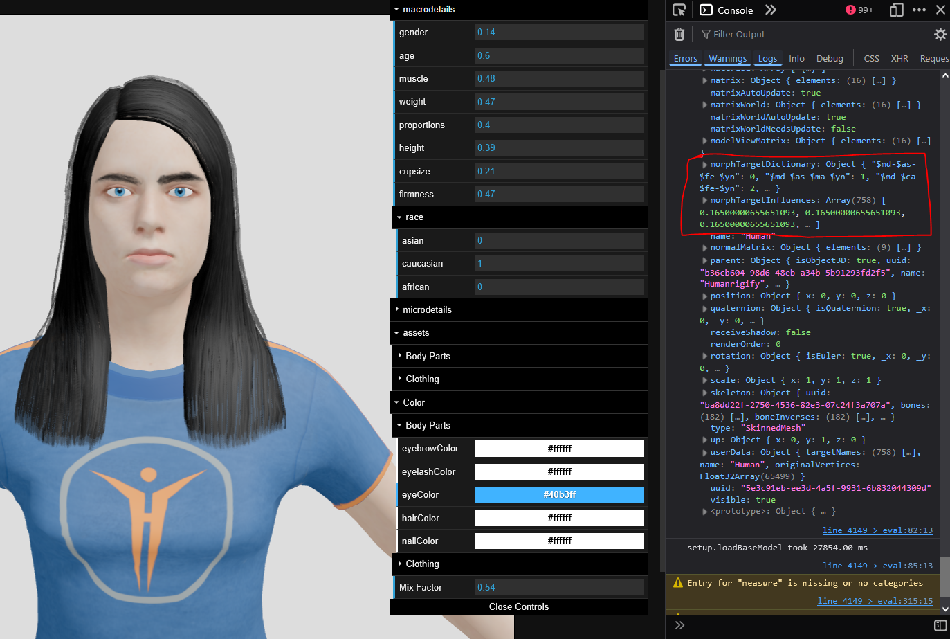Screen dimensions: 950x639
Task: Click the console scrollbar up arrow
Action: [x=944, y=75]
